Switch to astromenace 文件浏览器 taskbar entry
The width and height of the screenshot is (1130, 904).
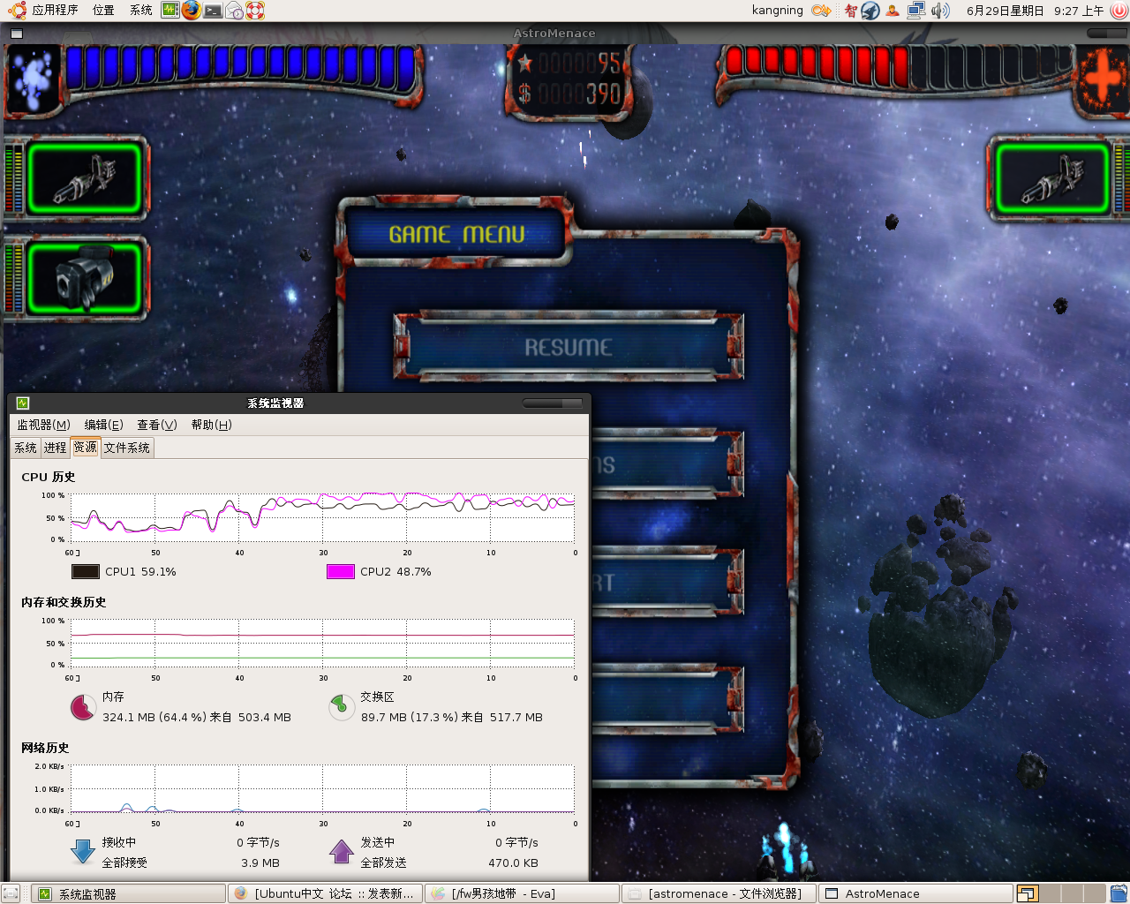point(719,893)
